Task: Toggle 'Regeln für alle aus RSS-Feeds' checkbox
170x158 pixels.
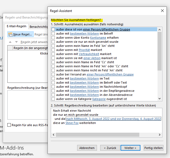Action: pyautogui.click(x=9, y=125)
